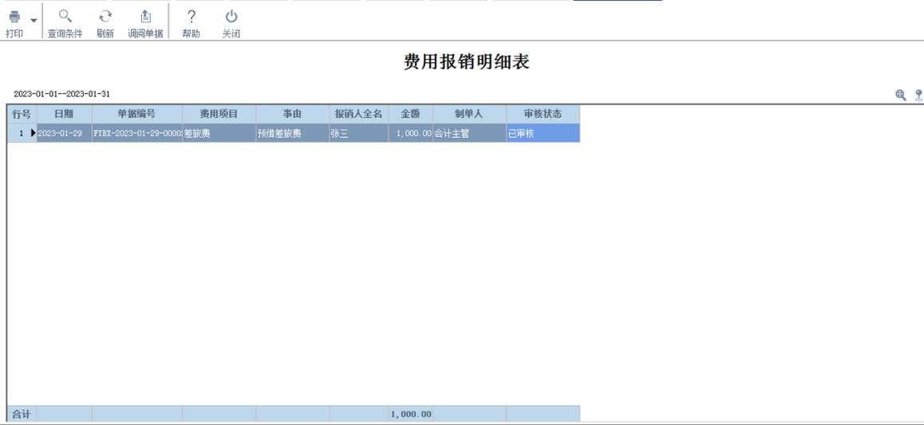924x425 pixels.
Task: Refresh the report with 刷新
Action: tap(105, 23)
